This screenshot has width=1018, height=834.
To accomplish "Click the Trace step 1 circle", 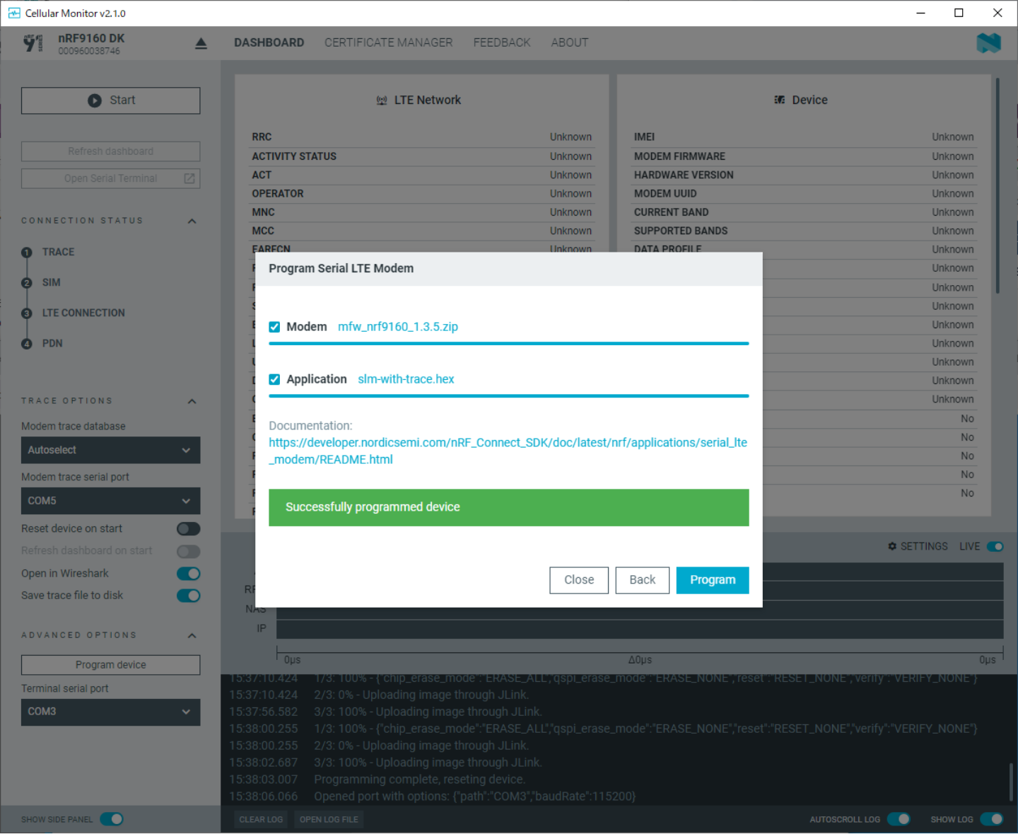I will pyautogui.click(x=27, y=253).
